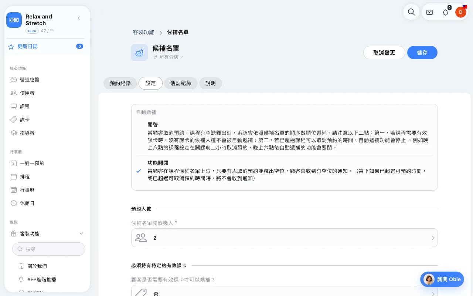Click the 儲存 save button
Screen dimensions: 473x296
tap(422, 53)
